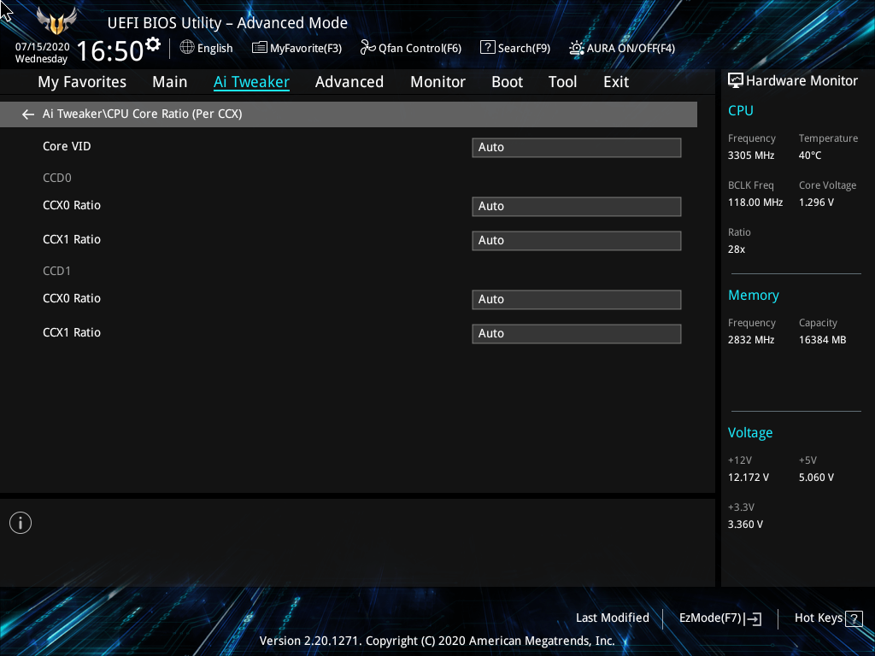Click memory capacity 16384 MB
875x656 pixels.
point(822,340)
